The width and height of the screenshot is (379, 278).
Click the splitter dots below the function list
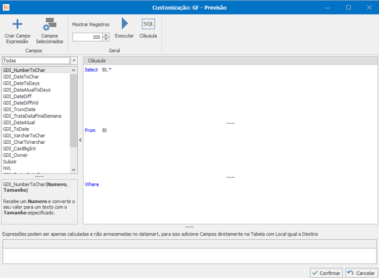tap(39, 176)
